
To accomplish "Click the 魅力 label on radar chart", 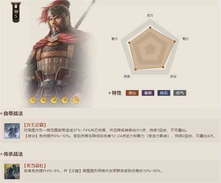I will [186, 39].
